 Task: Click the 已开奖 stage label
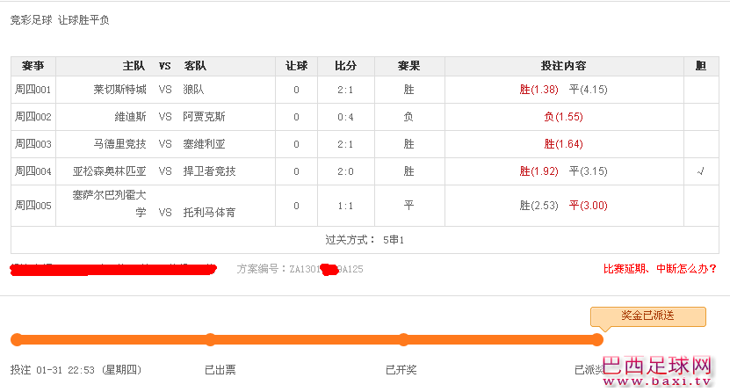point(401,370)
